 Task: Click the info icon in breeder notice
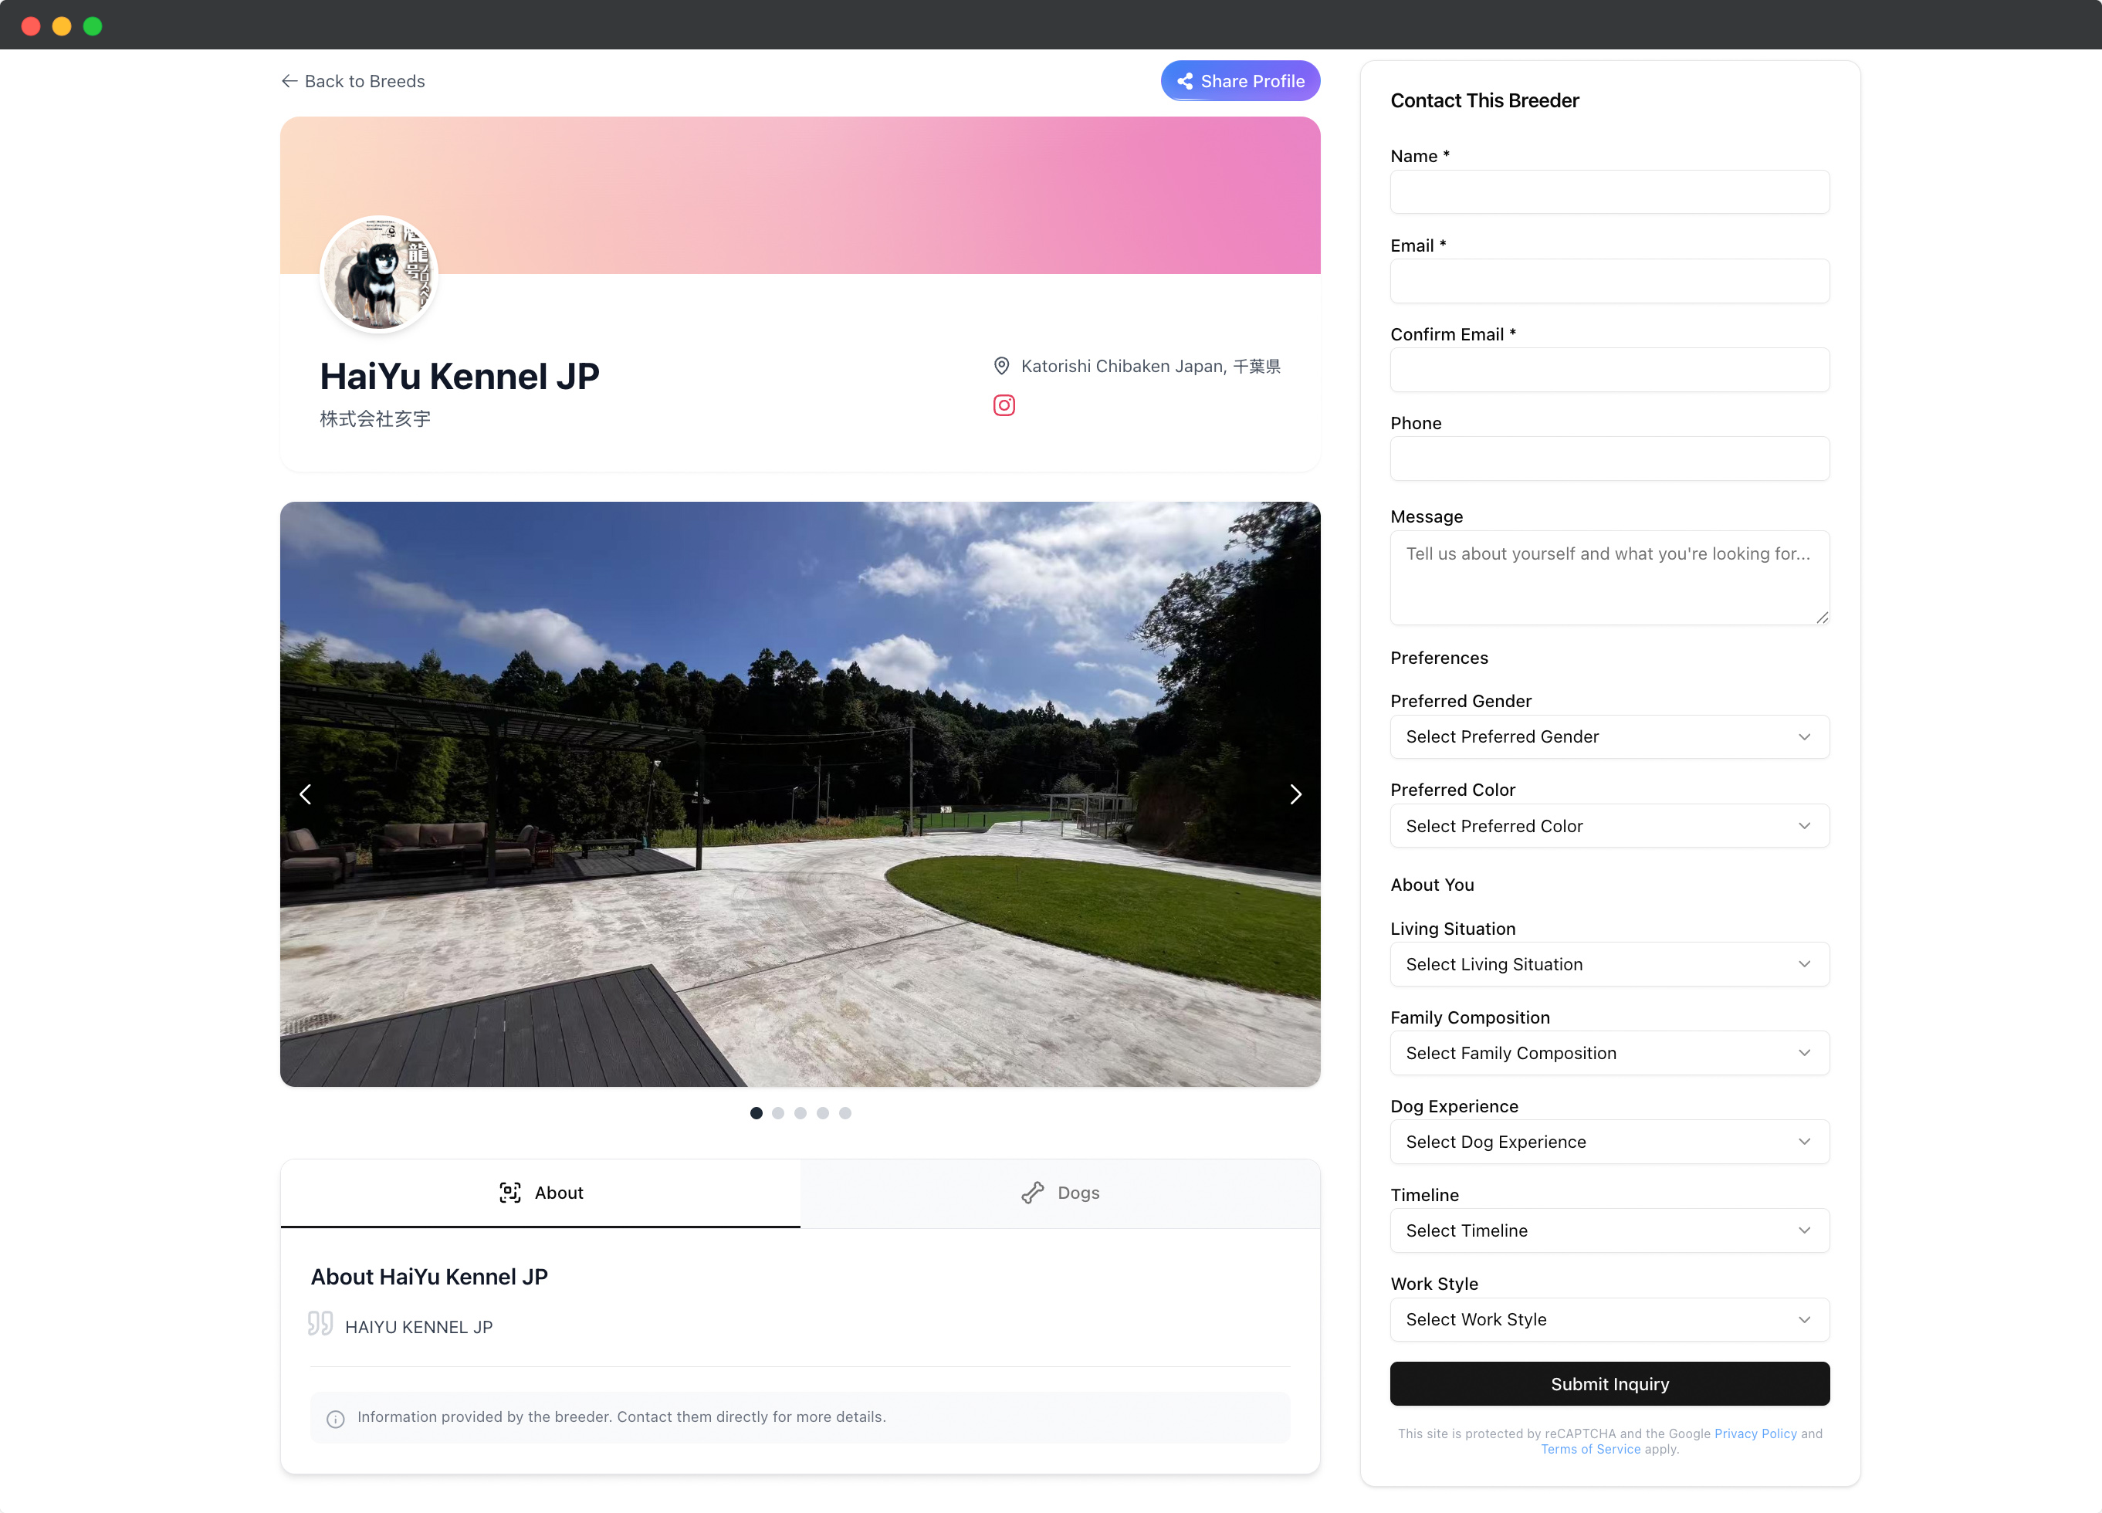[x=336, y=1419]
